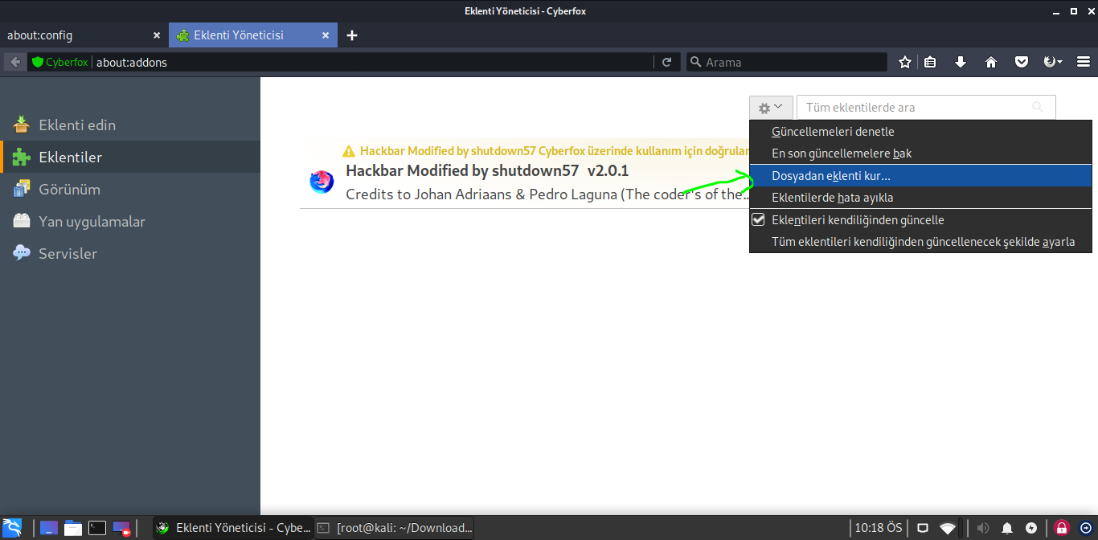Open the Wi-Fi network tray icon

948,528
